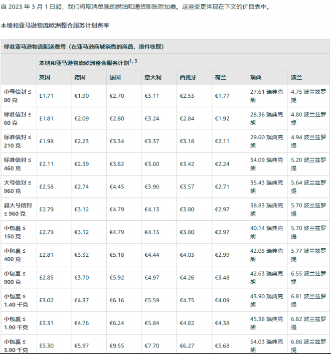Select the 超大号信封 ≤ 960 克 row label
The width and height of the screenshot is (331, 354).
pyautogui.click(x=18, y=209)
